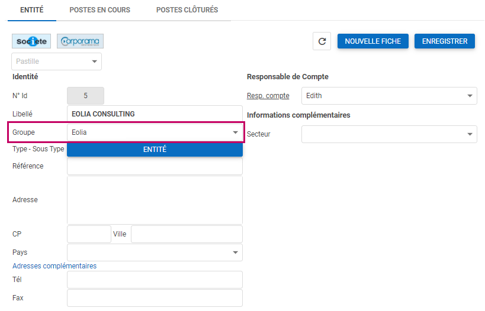
Task: Click the refresh arrow icon
Action: [322, 41]
